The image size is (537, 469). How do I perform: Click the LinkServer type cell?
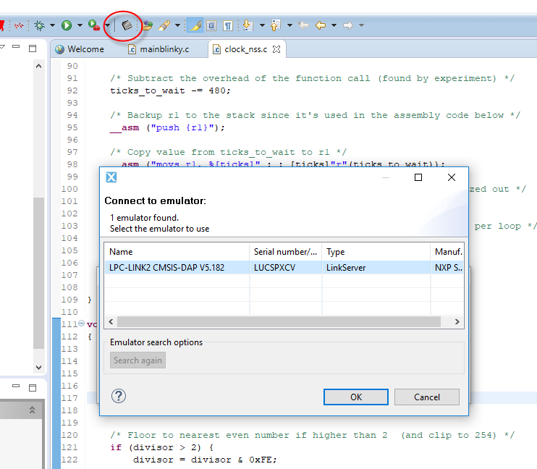346,268
